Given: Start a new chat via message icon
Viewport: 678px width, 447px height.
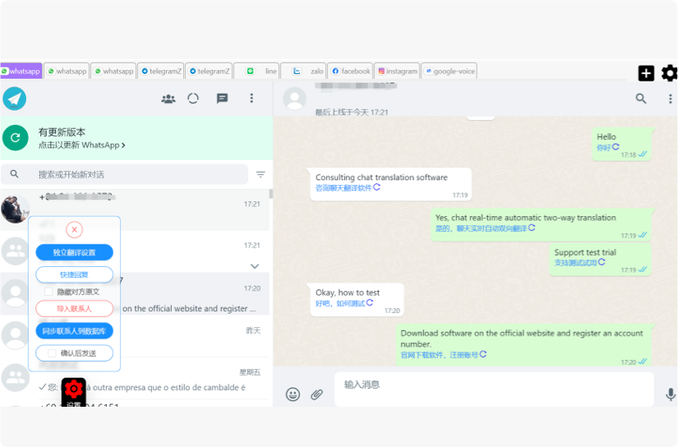Looking at the screenshot, I should [222, 99].
